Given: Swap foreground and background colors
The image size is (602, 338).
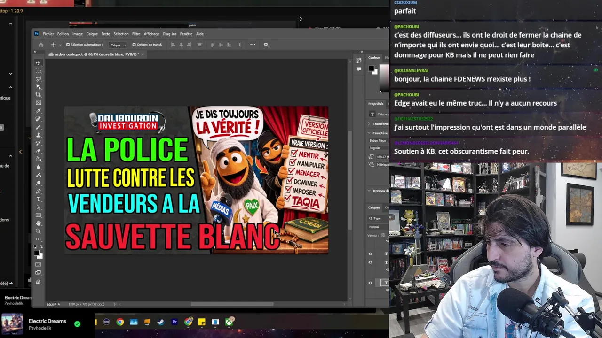Looking at the screenshot, I should (x=41, y=246).
